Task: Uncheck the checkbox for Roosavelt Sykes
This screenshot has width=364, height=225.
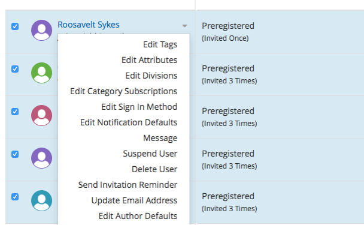Action: click(15, 26)
